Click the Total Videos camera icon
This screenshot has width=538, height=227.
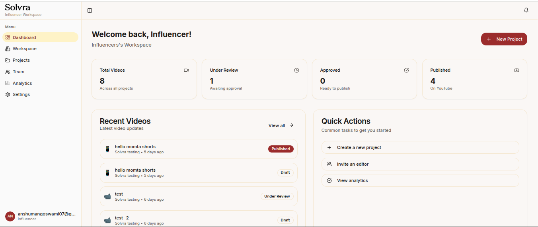tap(186, 70)
